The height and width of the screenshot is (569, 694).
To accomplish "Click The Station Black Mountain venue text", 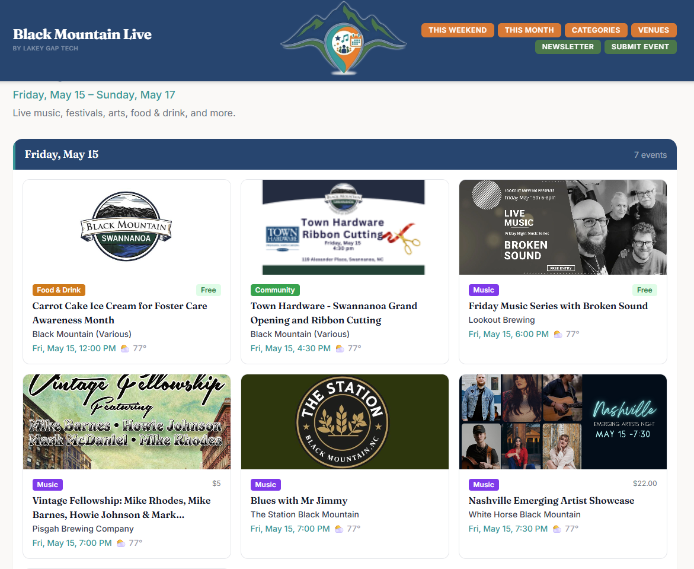I will [305, 514].
